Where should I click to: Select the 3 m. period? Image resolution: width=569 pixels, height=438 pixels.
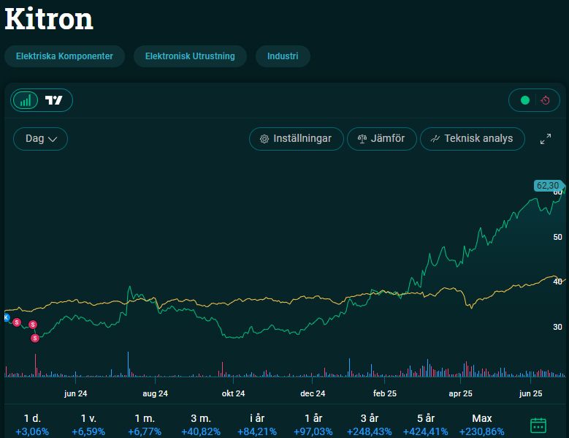point(201,425)
